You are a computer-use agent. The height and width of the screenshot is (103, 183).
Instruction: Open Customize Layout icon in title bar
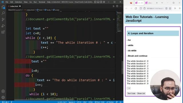[104, 2]
